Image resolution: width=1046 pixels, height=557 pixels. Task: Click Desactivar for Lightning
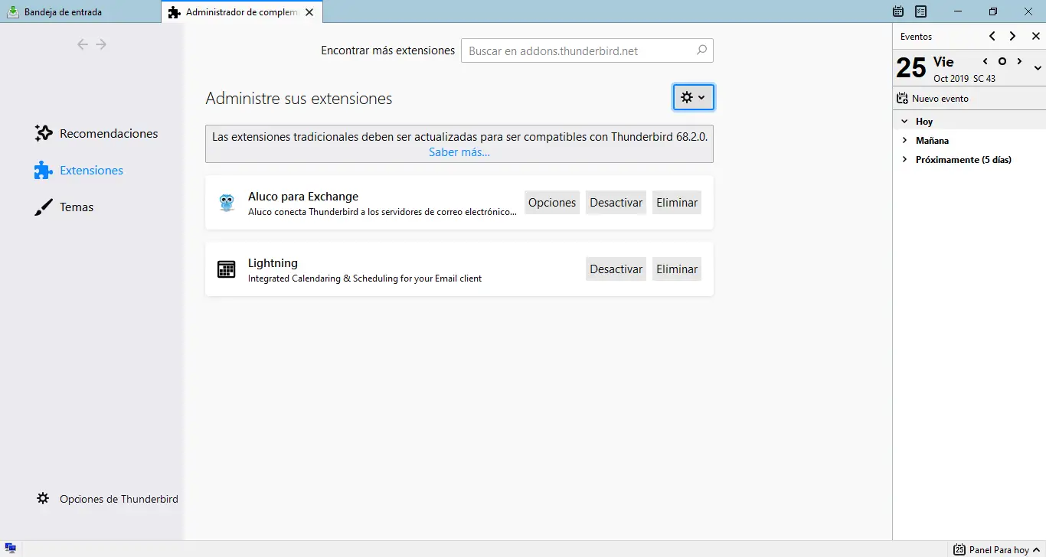tap(616, 269)
